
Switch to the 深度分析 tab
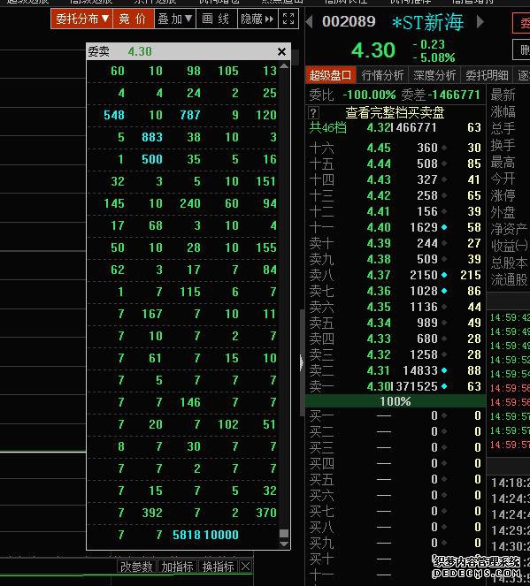point(434,75)
